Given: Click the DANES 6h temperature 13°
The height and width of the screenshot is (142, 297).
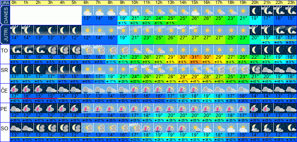Looking at the screenshot, I should [88, 18].
